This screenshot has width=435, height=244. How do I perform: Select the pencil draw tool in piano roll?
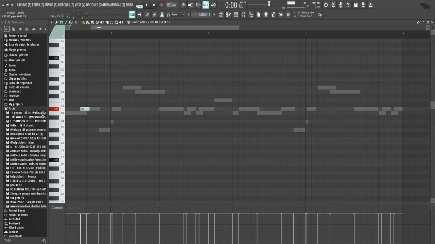[x=83, y=22]
